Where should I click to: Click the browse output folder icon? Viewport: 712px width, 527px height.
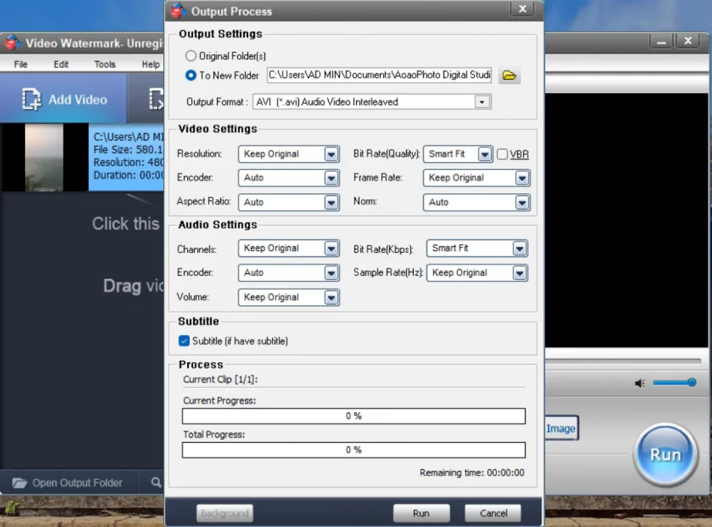(x=510, y=75)
